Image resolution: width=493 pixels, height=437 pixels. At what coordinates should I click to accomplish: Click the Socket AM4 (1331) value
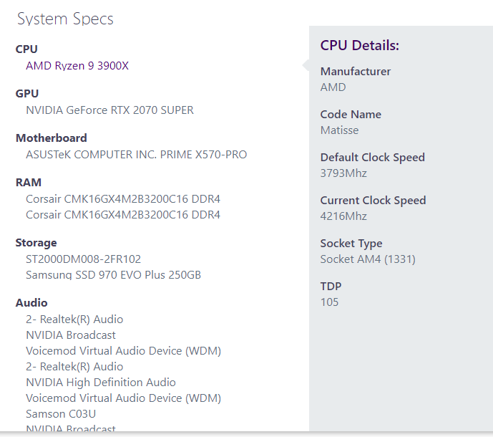(x=368, y=259)
